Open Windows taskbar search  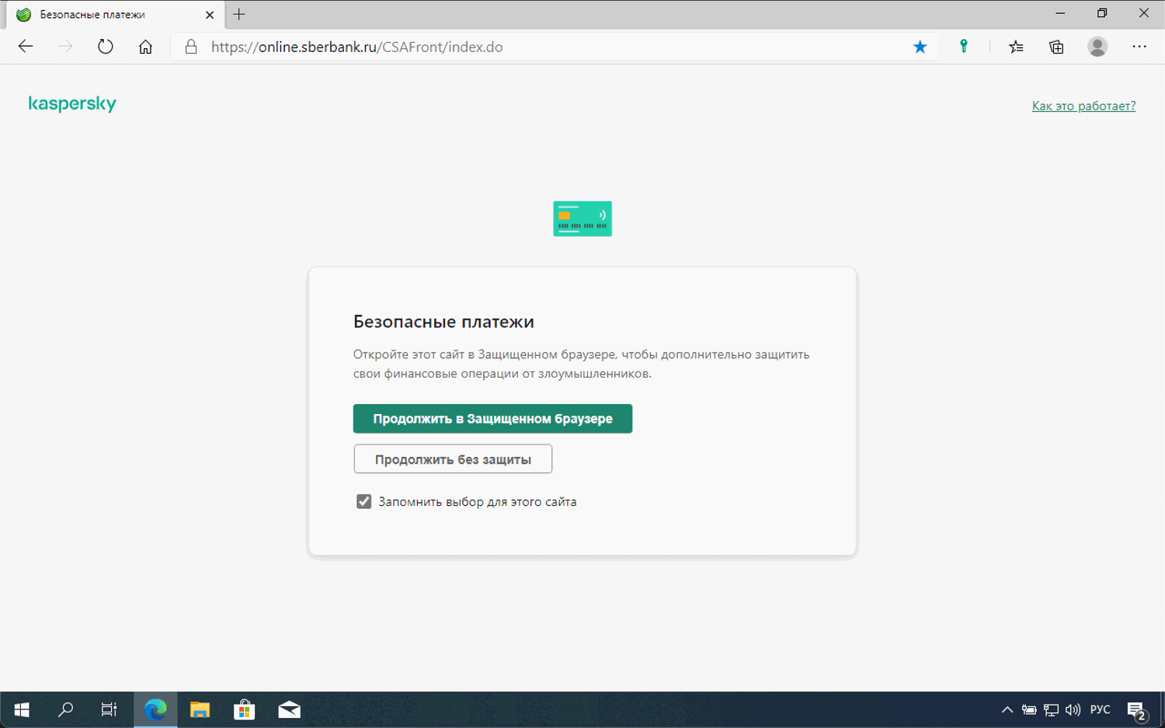click(66, 709)
